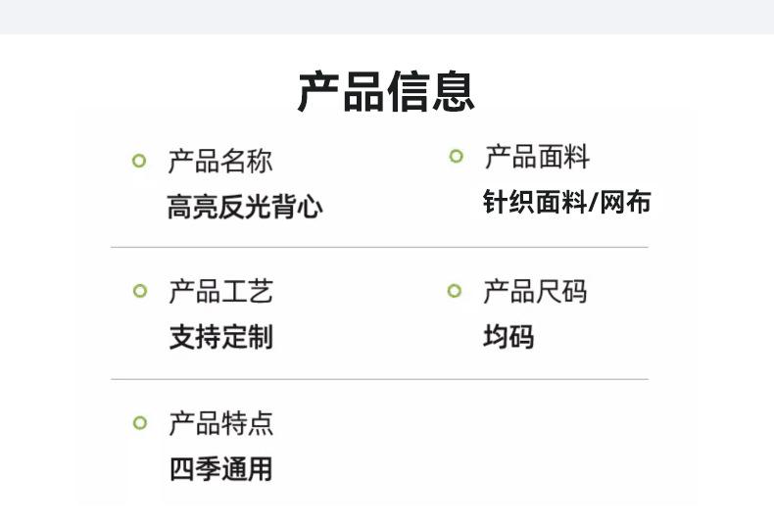
Task: Click the 产品信息 heading
Action: pos(386,92)
